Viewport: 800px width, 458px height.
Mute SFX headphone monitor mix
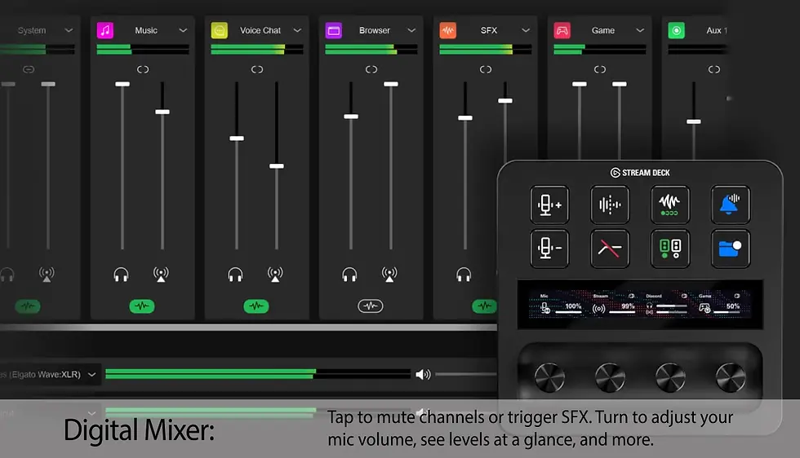[464, 275]
